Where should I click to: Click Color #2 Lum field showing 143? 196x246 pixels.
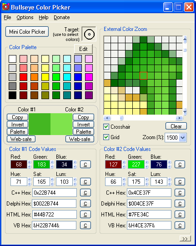(159, 182)
